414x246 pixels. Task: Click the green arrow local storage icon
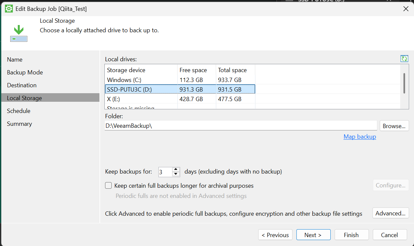tap(19, 33)
